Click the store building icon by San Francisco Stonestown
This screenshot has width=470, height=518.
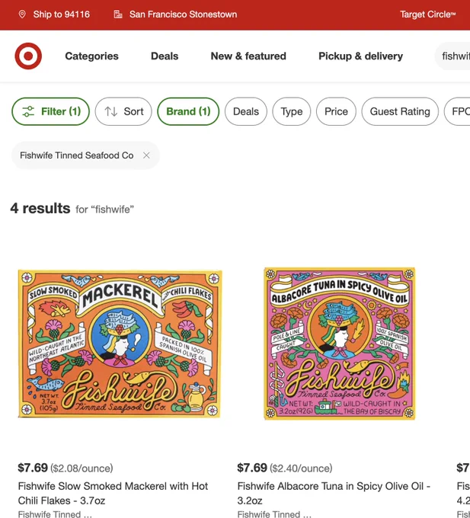click(x=118, y=14)
